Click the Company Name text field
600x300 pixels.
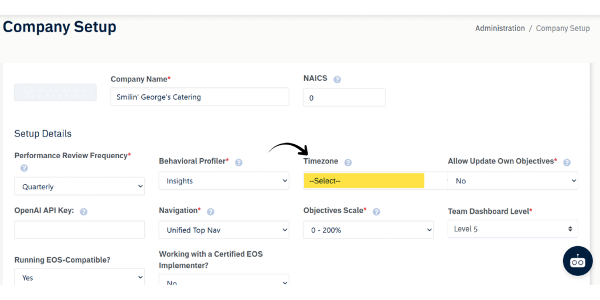click(x=199, y=97)
